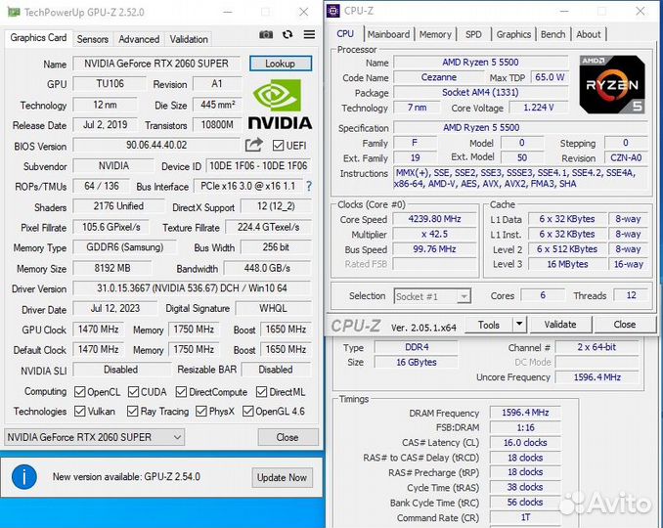Take a GPU-Z screenshot with camera icon
The width and height of the screenshot is (663, 528).
coord(266,34)
